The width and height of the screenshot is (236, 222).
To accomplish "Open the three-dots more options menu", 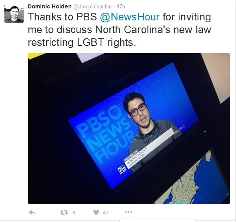I will tap(128, 212).
